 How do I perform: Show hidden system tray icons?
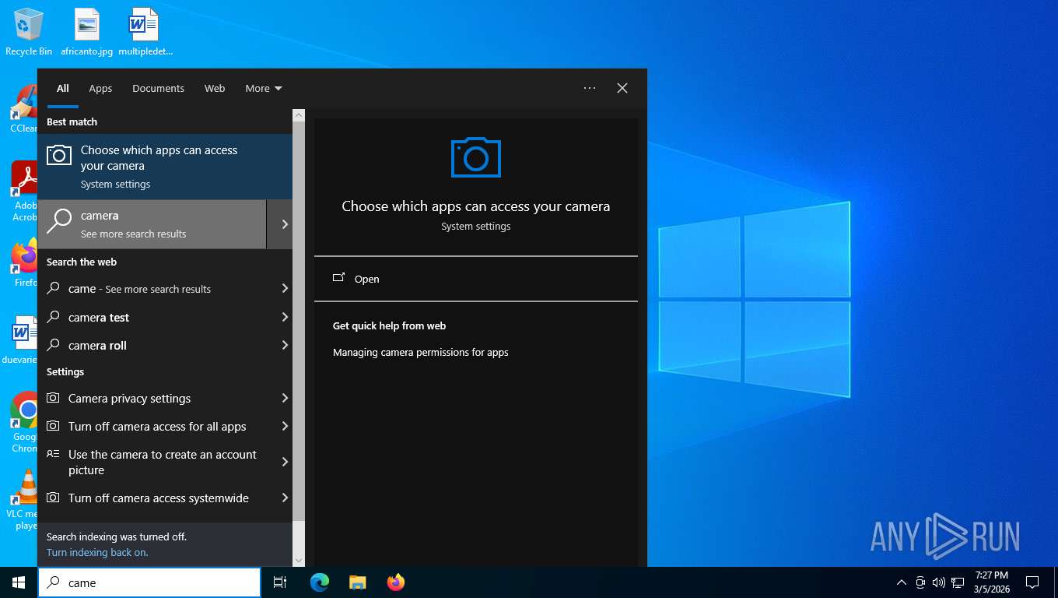[x=902, y=582]
